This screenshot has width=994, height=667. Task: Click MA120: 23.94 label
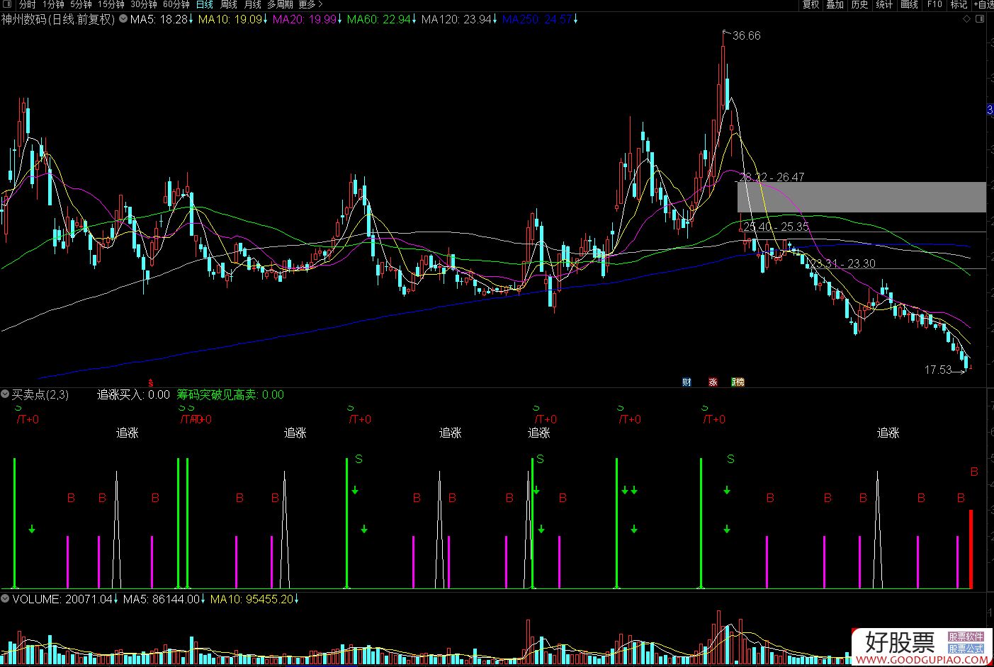point(456,19)
